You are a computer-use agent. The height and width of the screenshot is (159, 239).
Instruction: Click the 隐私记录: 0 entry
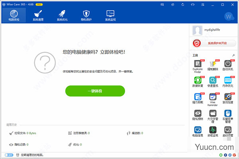tap(19, 145)
